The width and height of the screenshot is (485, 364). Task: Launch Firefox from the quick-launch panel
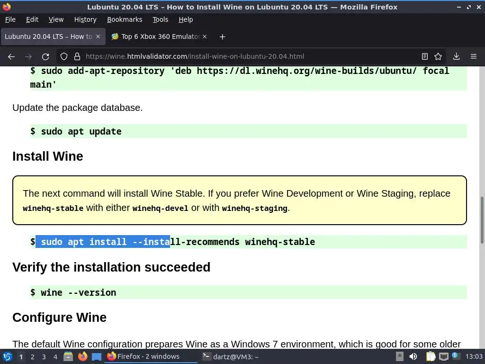point(82,356)
